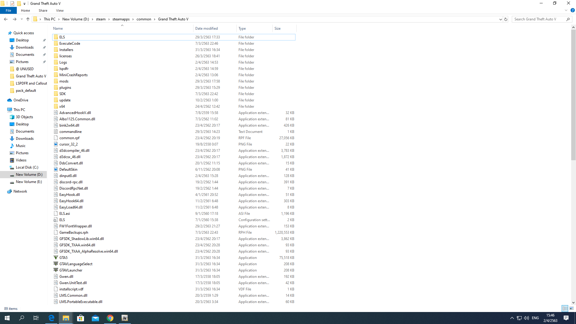Unpin Desktop from Quick access
Screen dimensions: 576x324
44,40
